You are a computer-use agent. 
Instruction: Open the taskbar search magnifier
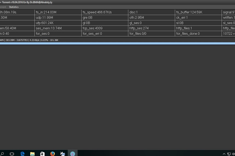pyautogui.click(x=2, y=154)
